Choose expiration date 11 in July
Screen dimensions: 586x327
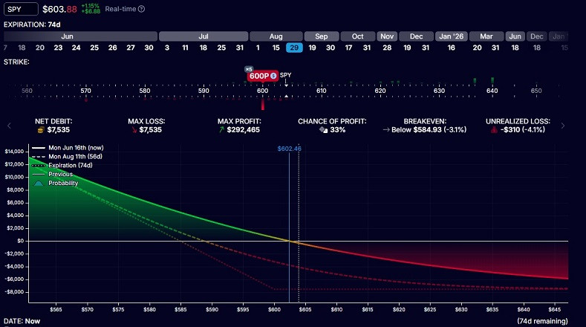click(x=185, y=48)
